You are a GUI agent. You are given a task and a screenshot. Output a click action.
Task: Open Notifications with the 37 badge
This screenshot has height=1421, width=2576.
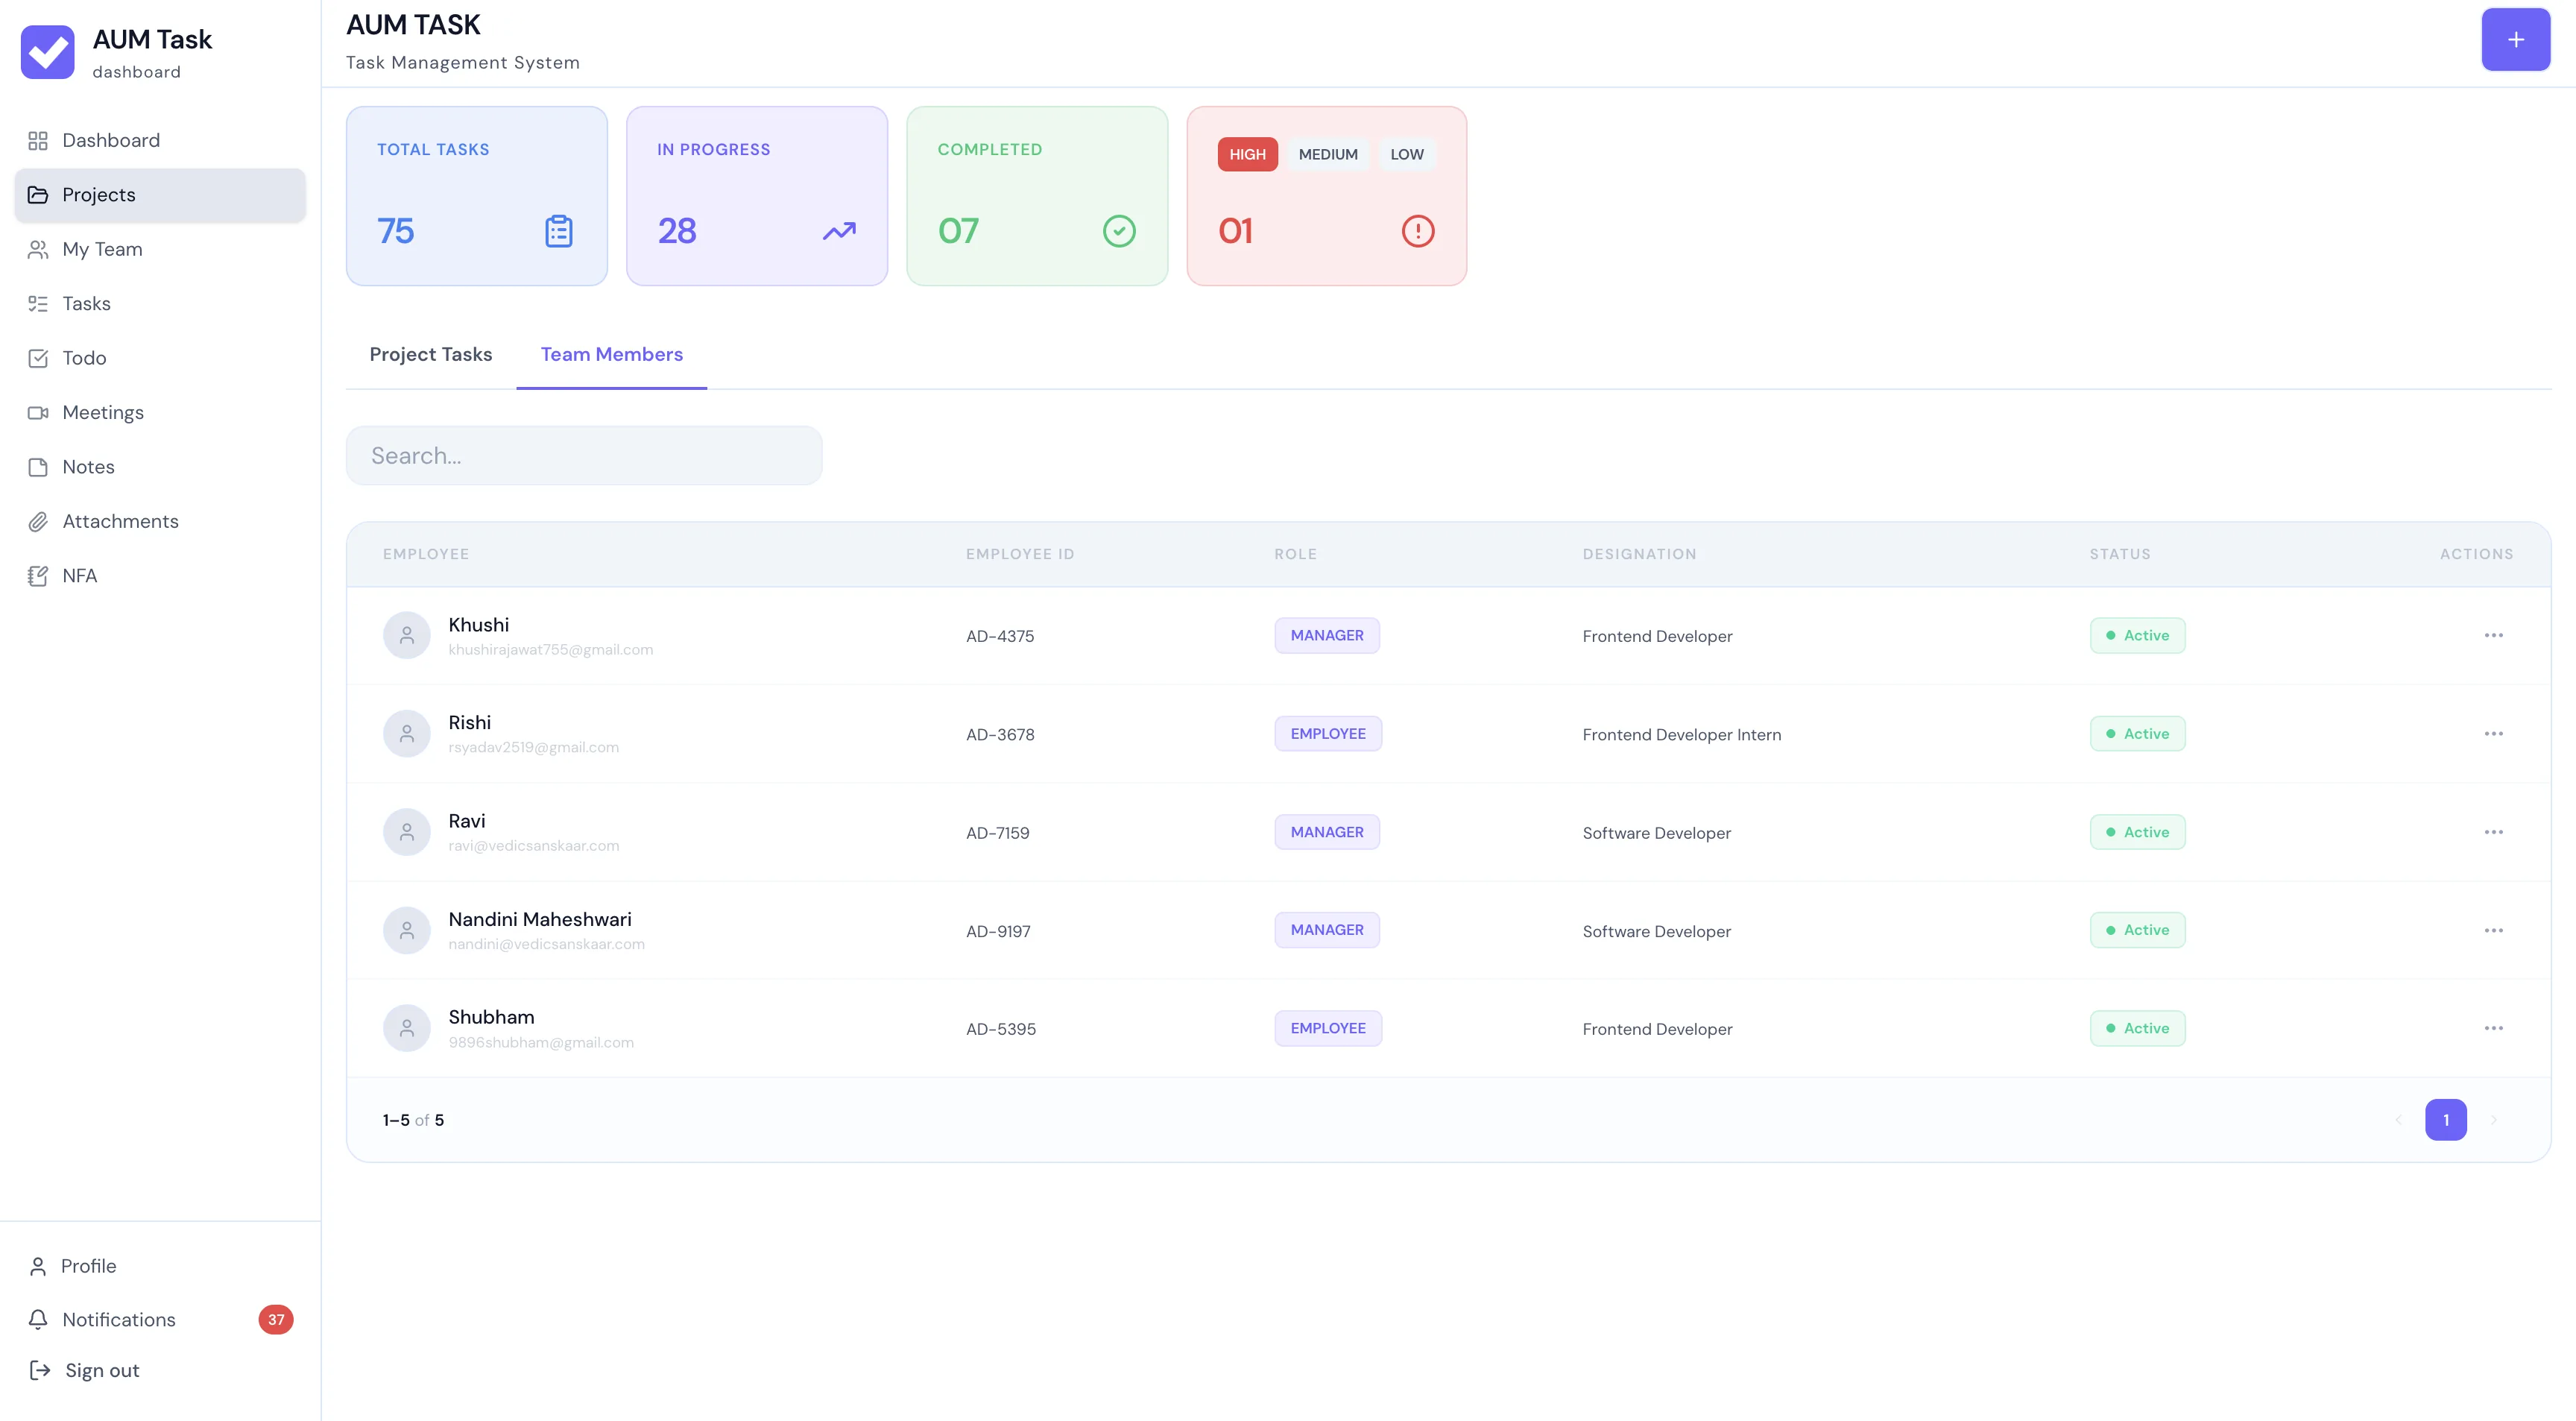pyautogui.click(x=160, y=1319)
